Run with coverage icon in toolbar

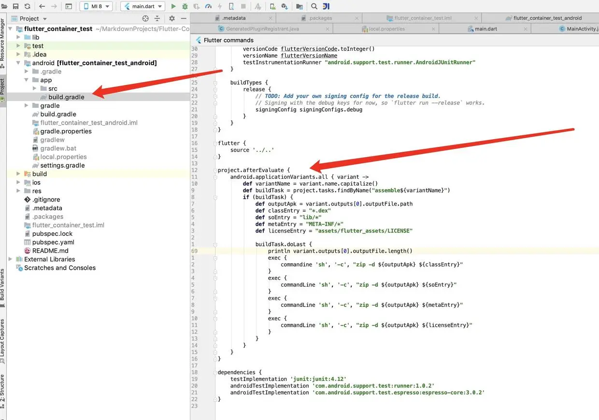(x=197, y=6)
